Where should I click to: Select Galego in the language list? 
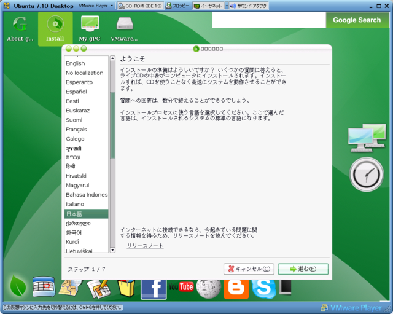[x=86, y=139]
